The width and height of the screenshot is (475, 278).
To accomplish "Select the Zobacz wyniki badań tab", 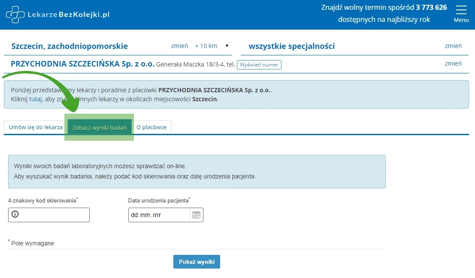I will (x=99, y=127).
